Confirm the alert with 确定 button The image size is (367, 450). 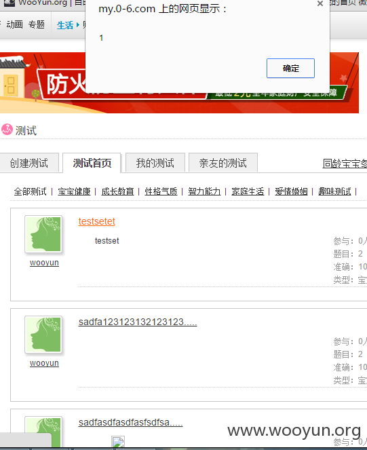tap(290, 69)
